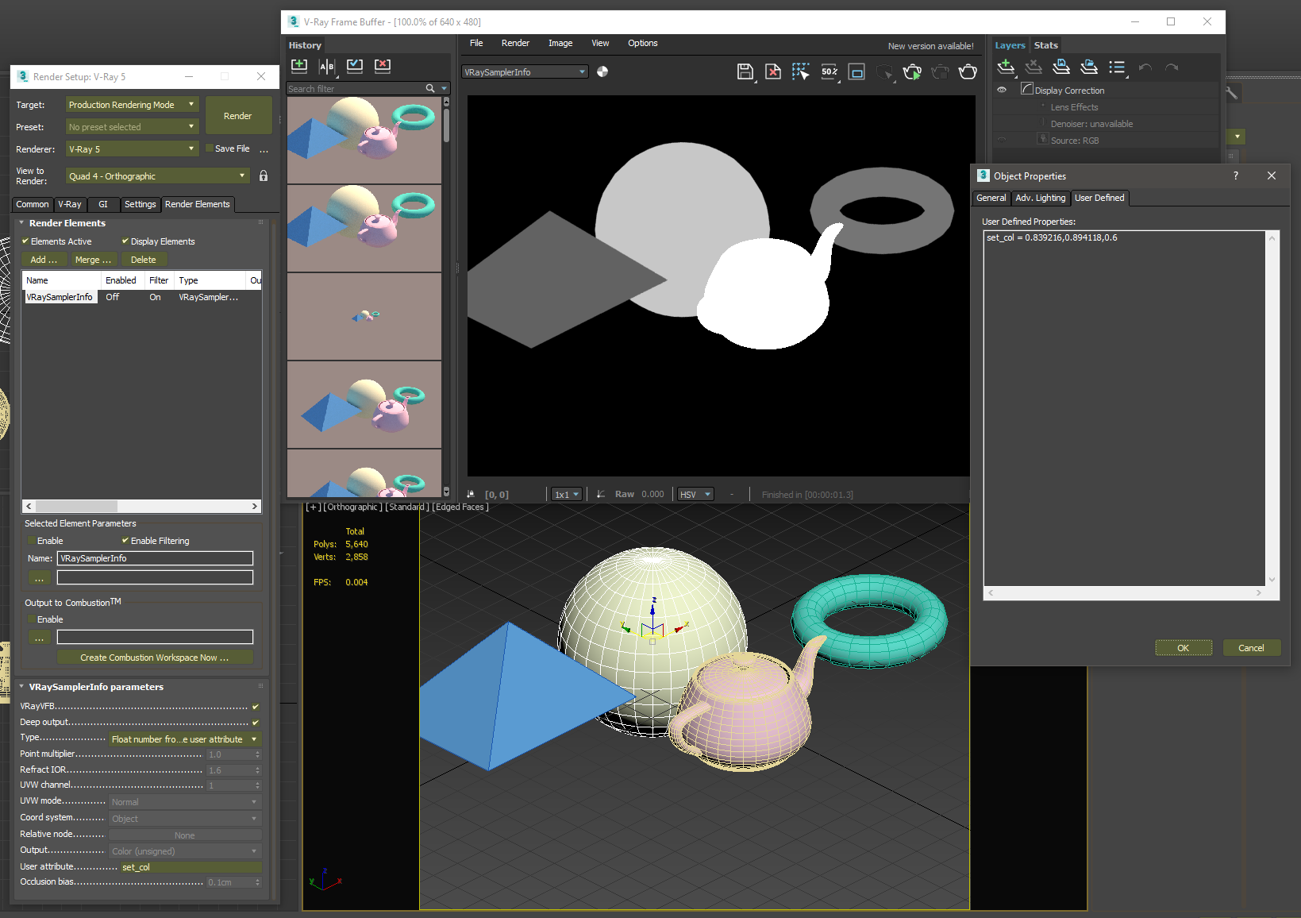Open Save File browse ellipsis button
Screen dimensions: 1301x918
(264, 149)
